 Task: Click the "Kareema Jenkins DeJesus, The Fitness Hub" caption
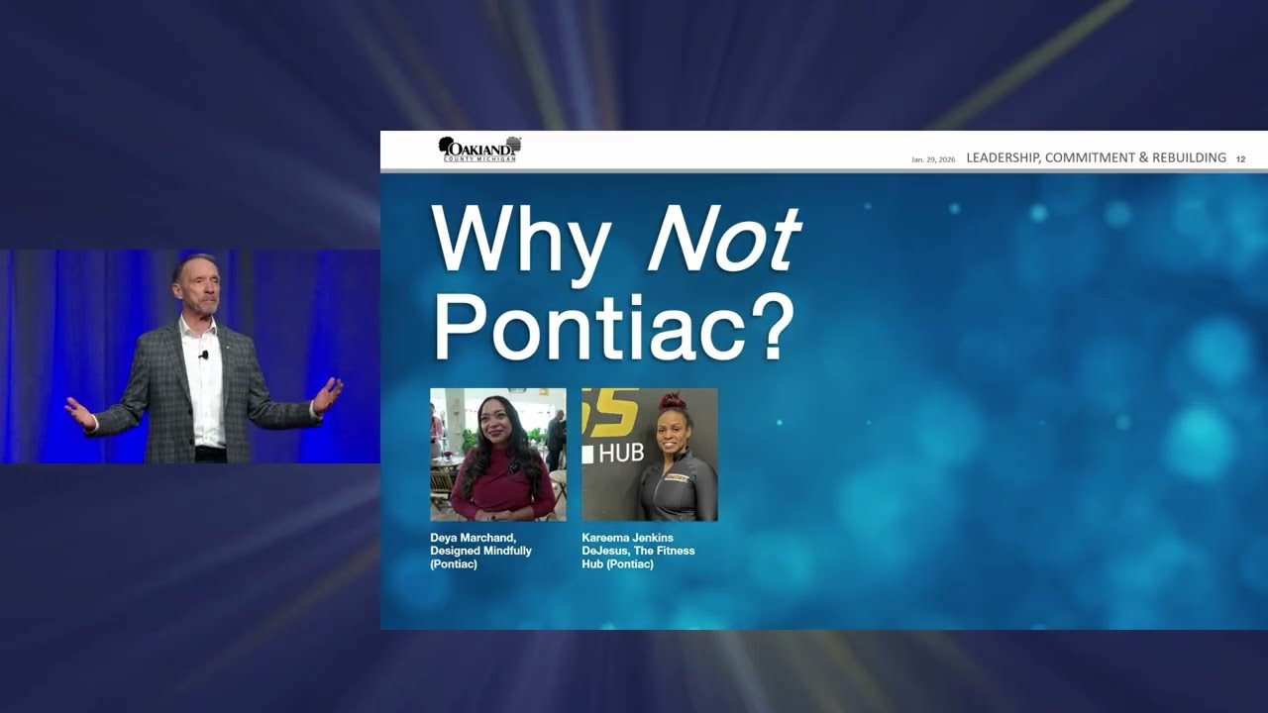[x=639, y=551]
